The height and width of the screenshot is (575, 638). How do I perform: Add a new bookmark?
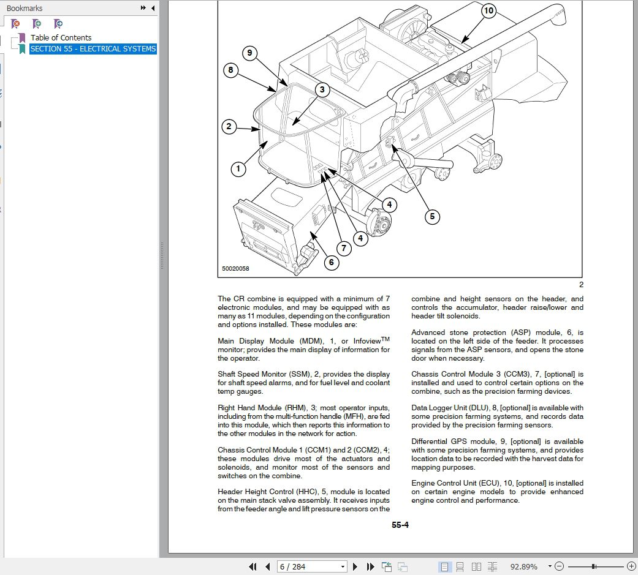(x=36, y=23)
